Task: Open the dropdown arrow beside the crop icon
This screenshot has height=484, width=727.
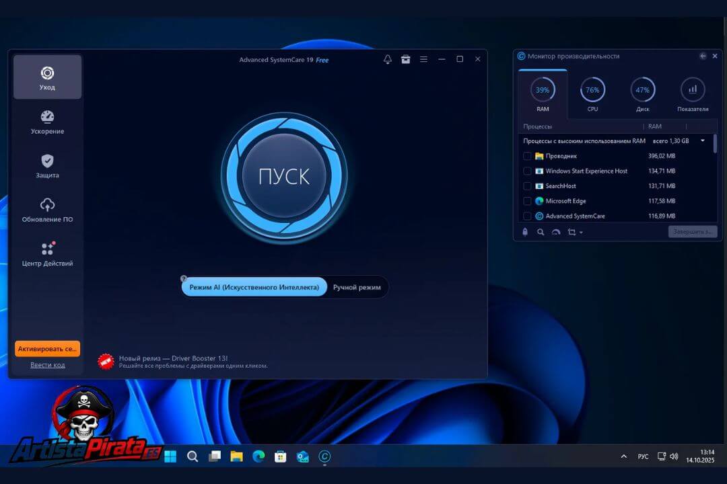Action: (581, 233)
